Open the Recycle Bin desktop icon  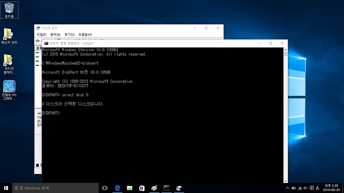click(9, 10)
